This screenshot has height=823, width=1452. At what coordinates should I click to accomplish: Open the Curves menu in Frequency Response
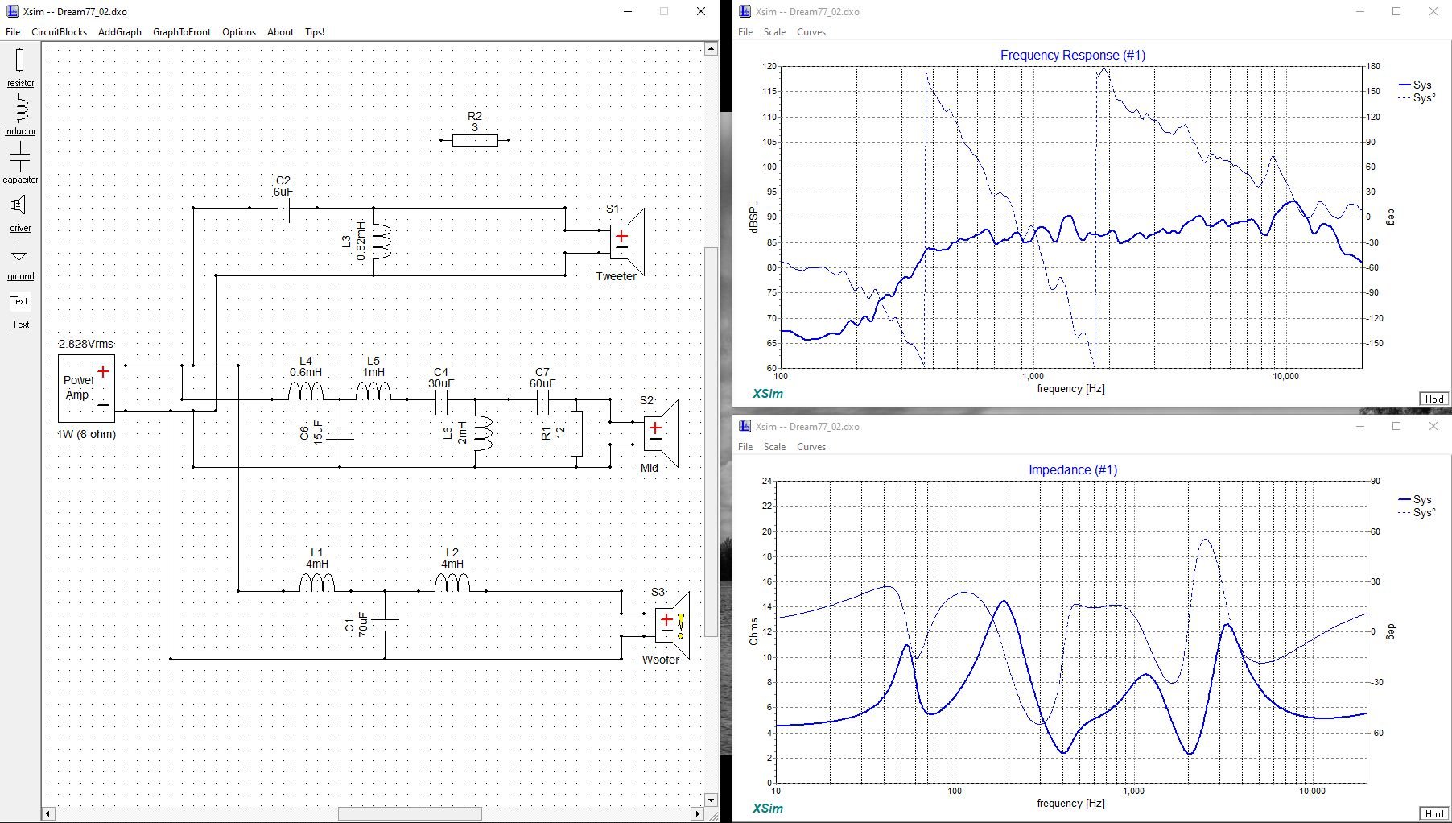[811, 32]
